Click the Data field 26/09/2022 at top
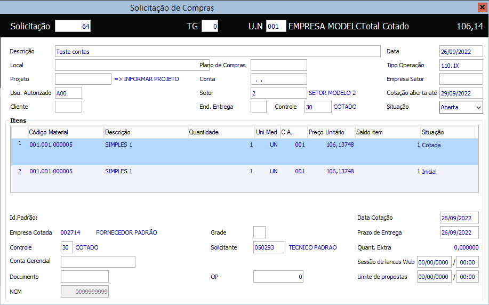This screenshot has height=305, width=489. point(461,52)
